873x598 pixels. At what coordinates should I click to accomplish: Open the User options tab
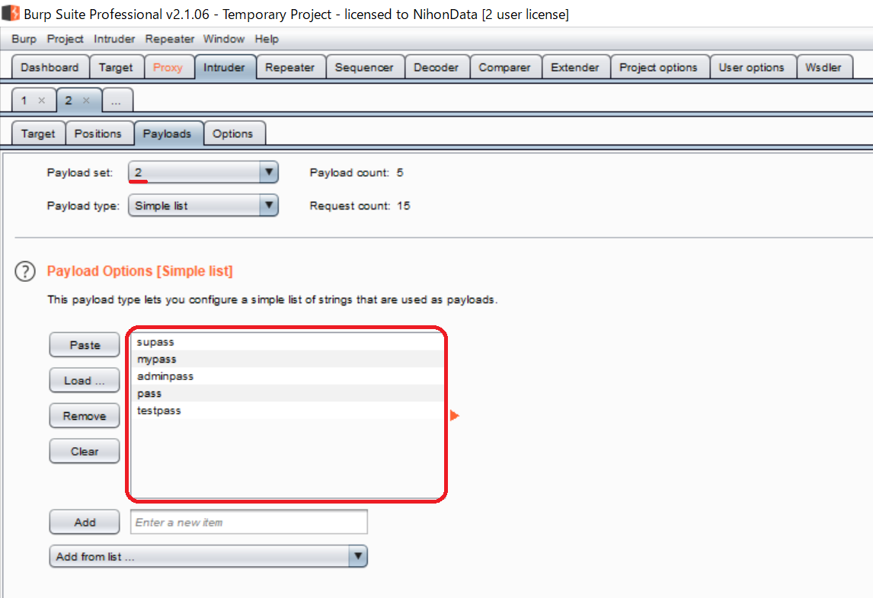pos(752,67)
